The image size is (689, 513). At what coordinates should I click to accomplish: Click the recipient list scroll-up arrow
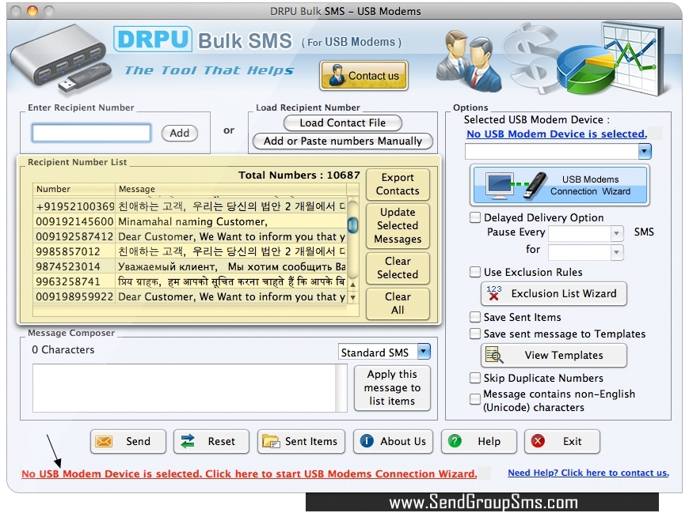pos(352,285)
